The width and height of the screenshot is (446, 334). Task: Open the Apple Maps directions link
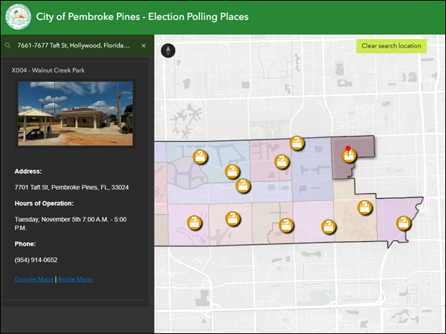75,279
